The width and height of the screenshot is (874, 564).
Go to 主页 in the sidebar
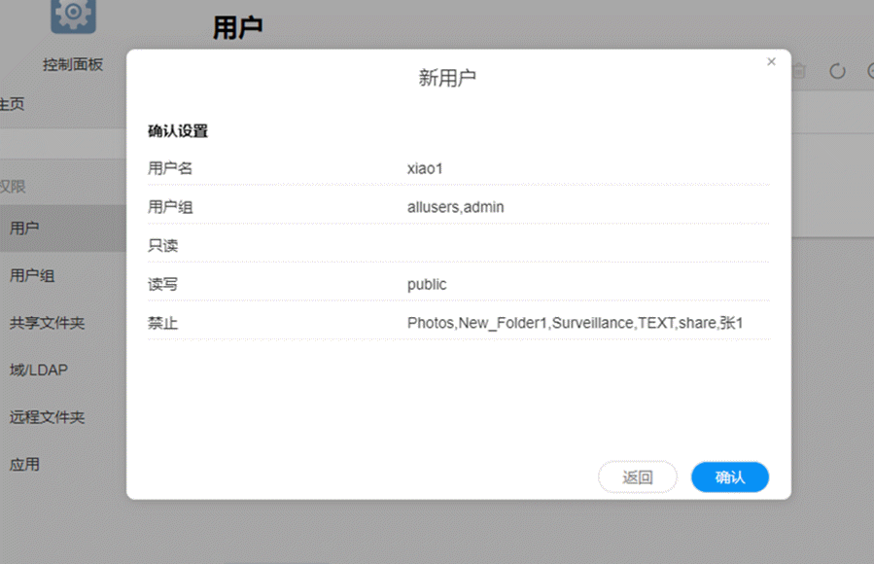click(x=12, y=104)
